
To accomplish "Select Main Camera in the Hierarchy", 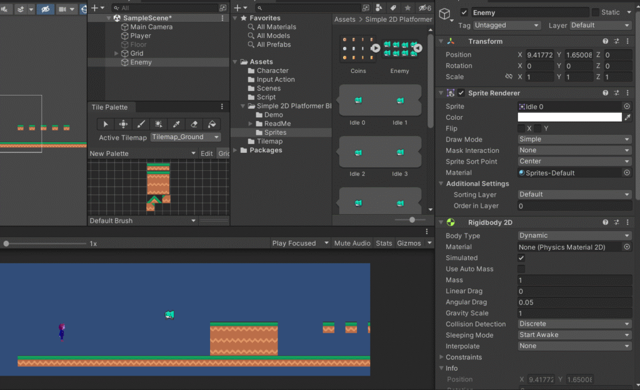I will click(x=151, y=27).
